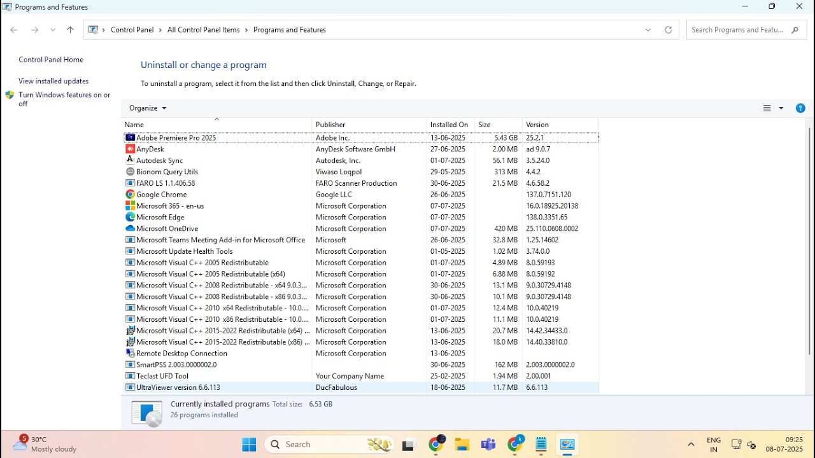Select Microsoft Update Health Tools entry

click(360, 251)
